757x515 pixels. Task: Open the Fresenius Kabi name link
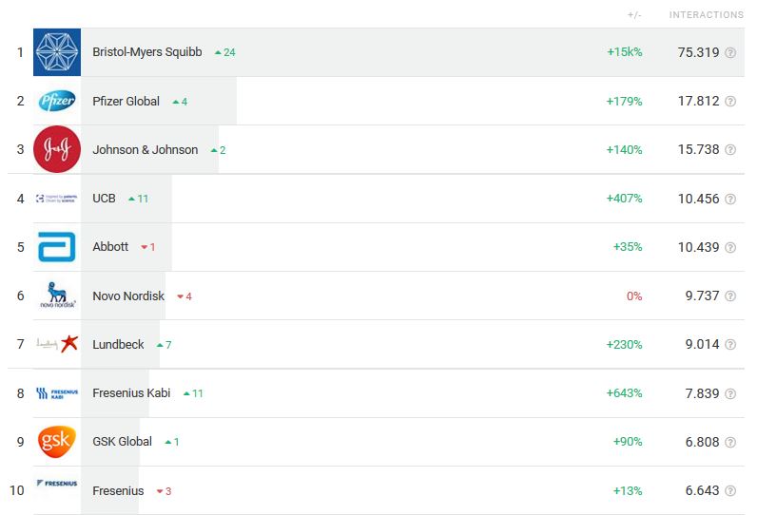click(x=131, y=393)
